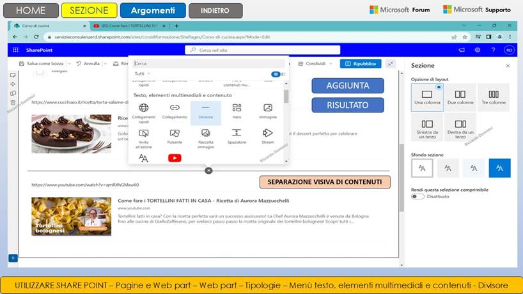
Task: Click the move section icon in left toolbar
Action: (13, 84)
